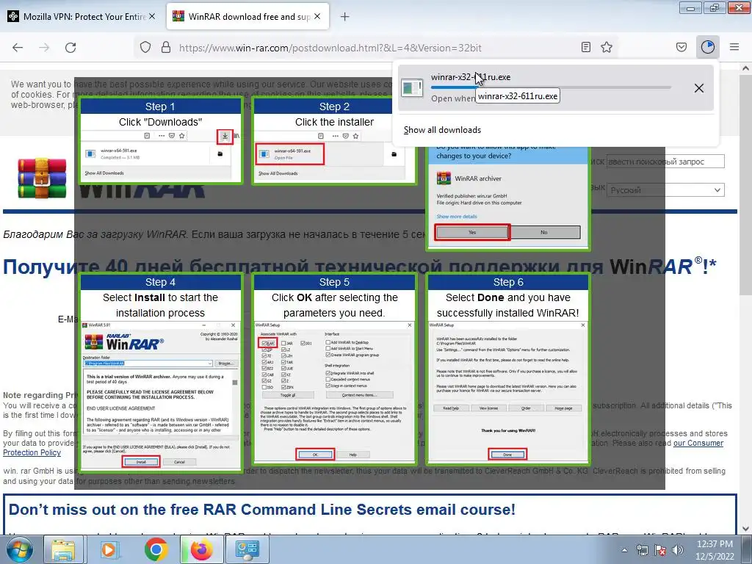Open the Consumer Protection Policy link
The width and height of the screenshot is (752, 564).
coord(698,443)
